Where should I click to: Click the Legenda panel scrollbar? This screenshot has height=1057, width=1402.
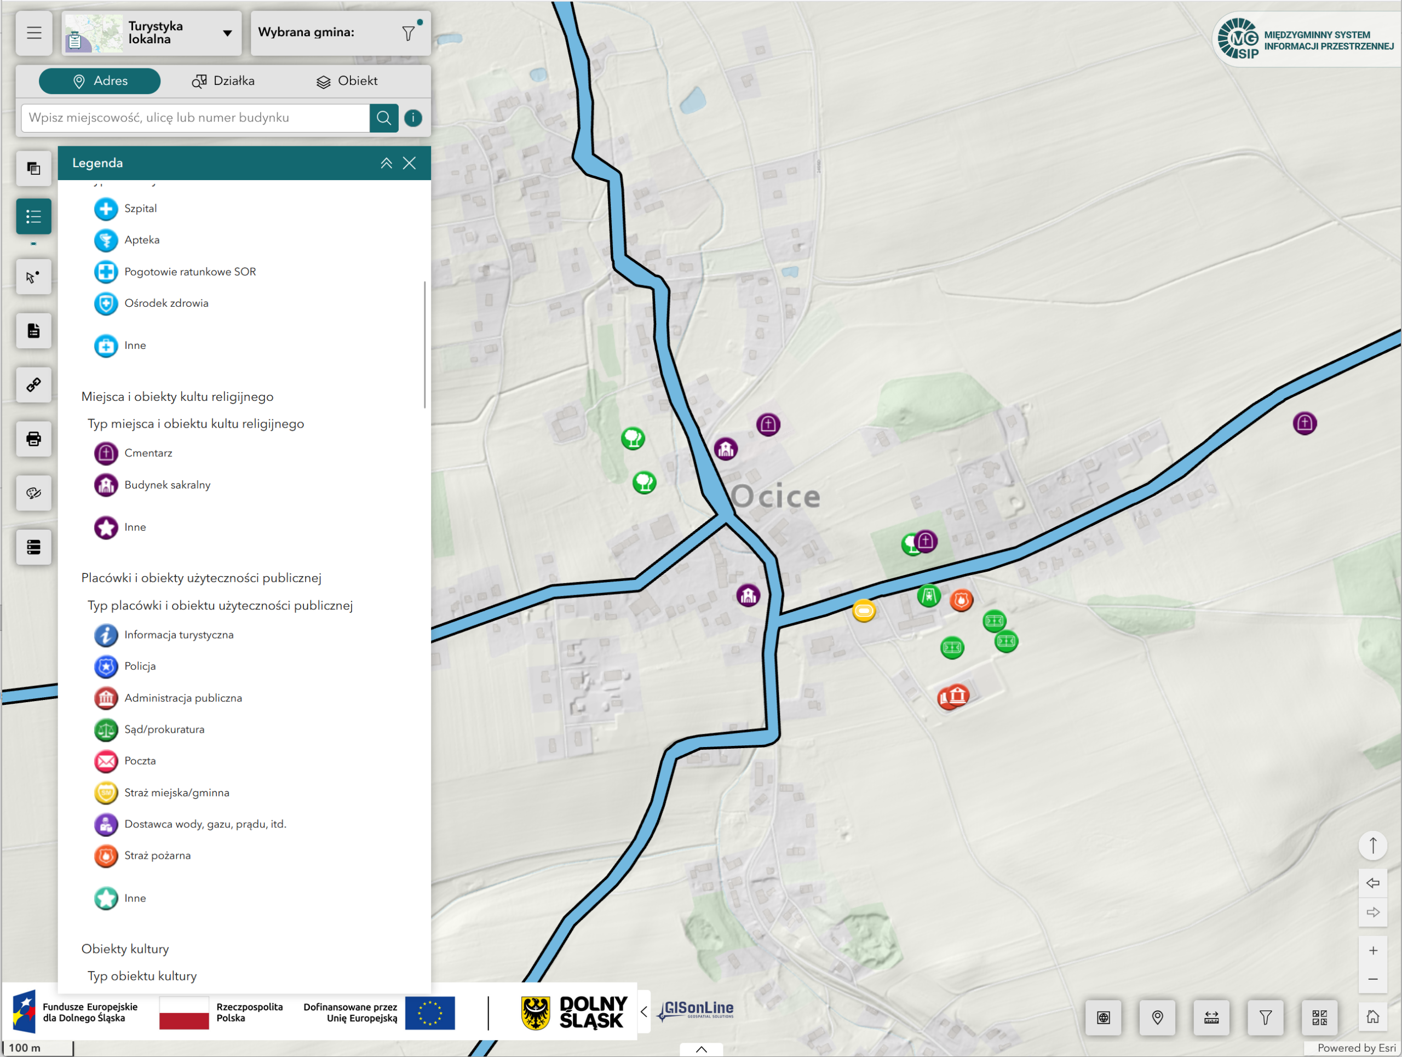pos(424,344)
